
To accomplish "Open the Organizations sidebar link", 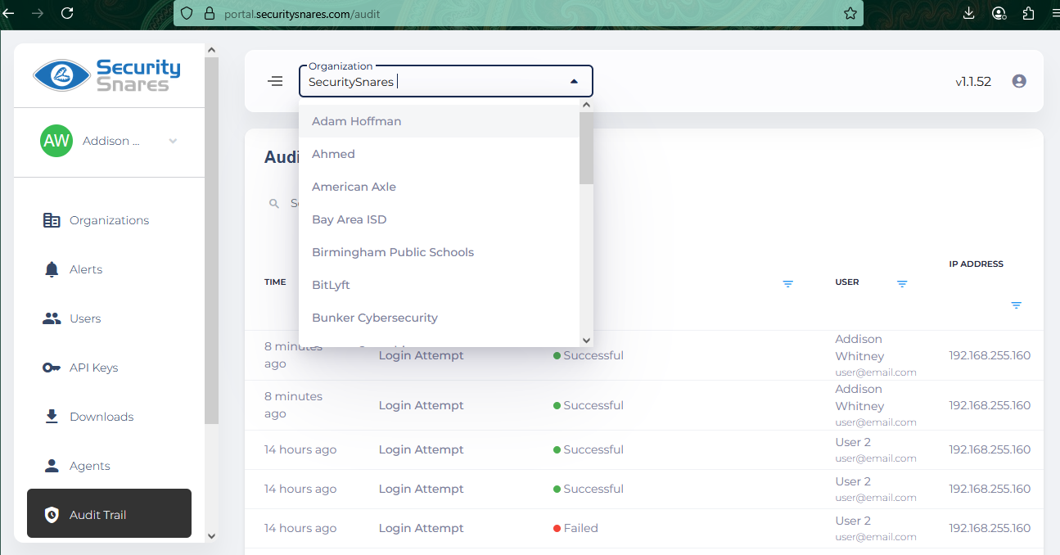I will tap(109, 220).
